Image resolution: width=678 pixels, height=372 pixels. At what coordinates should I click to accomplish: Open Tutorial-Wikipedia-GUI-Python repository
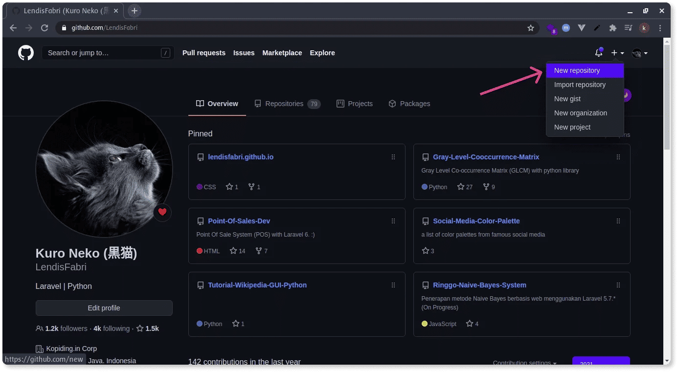click(x=257, y=285)
